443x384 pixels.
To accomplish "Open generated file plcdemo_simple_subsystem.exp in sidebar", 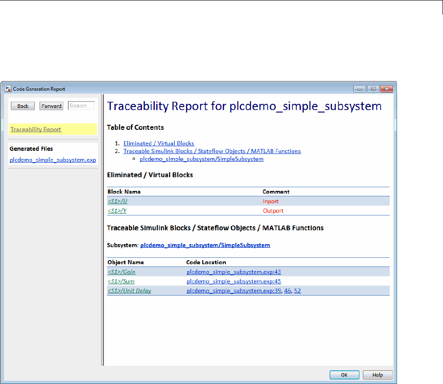I will 53,159.
